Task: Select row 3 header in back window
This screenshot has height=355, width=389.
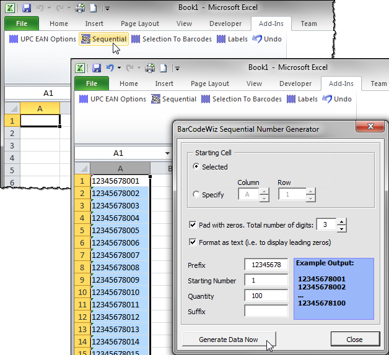Action: click(12, 146)
